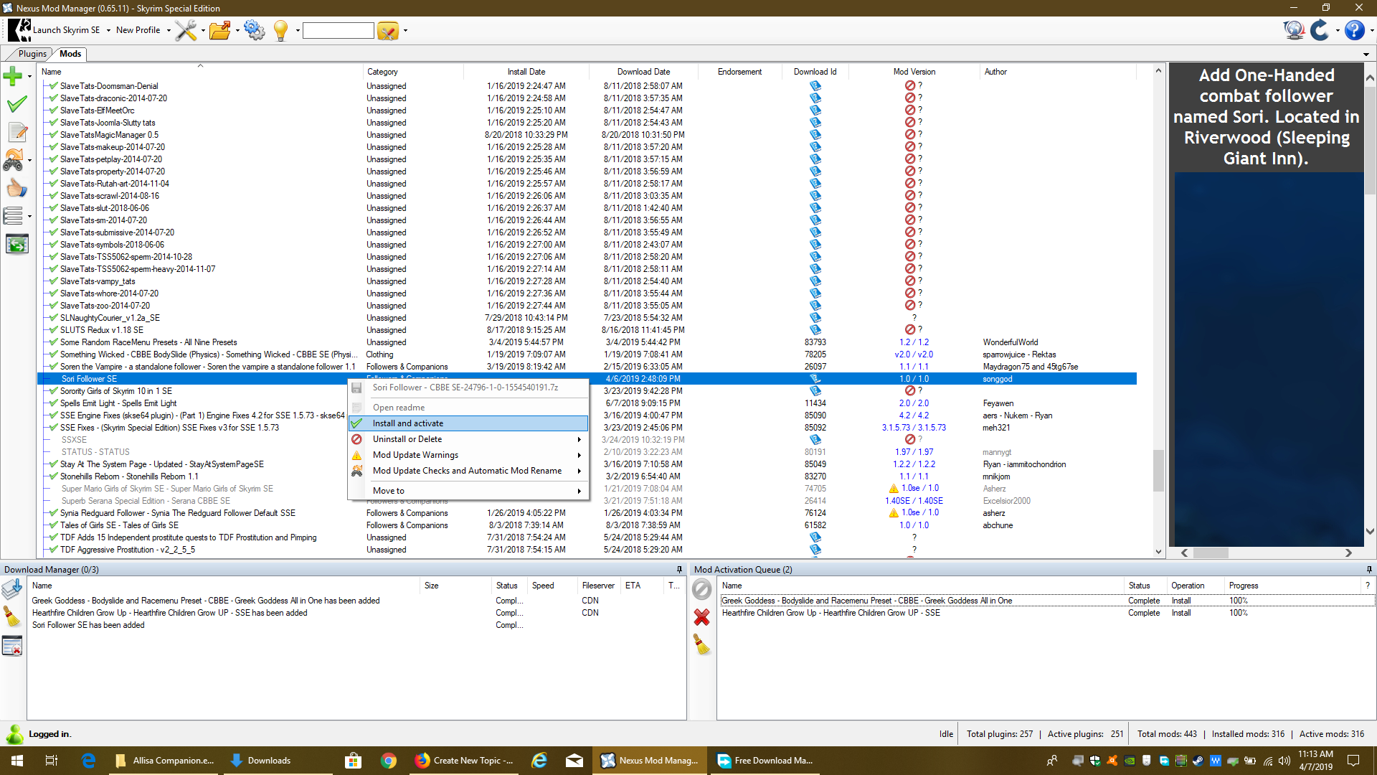This screenshot has height=775, width=1377.
Task: Expand the Uninstall or Delete submenu arrow
Action: [579, 439]
